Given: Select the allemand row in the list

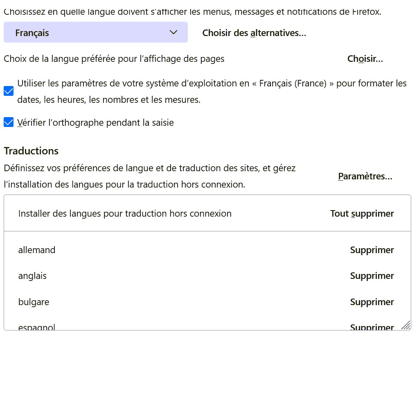Looking at the screenshot, I should coord(37,250).
